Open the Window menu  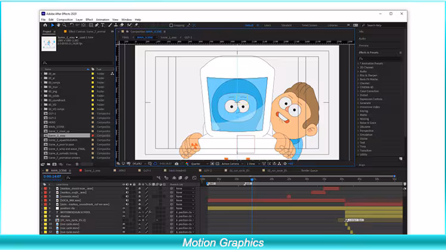pyautogui.click(x=126, y=20)
